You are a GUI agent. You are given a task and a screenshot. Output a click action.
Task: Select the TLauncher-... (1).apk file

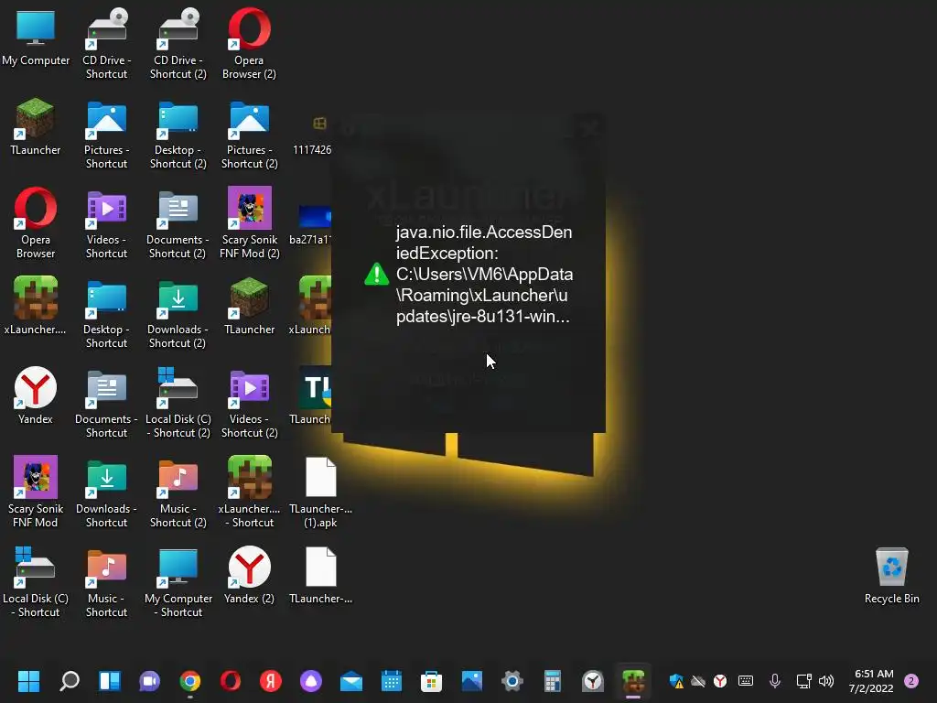tap(321, 492)
